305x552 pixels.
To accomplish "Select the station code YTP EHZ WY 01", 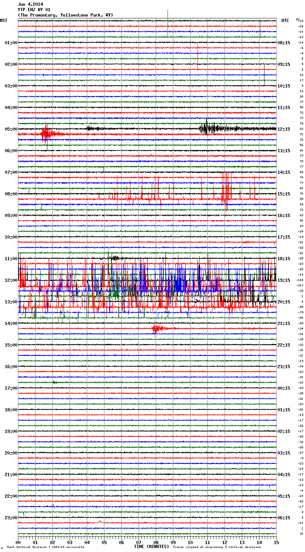I will [x=34, y=10].
